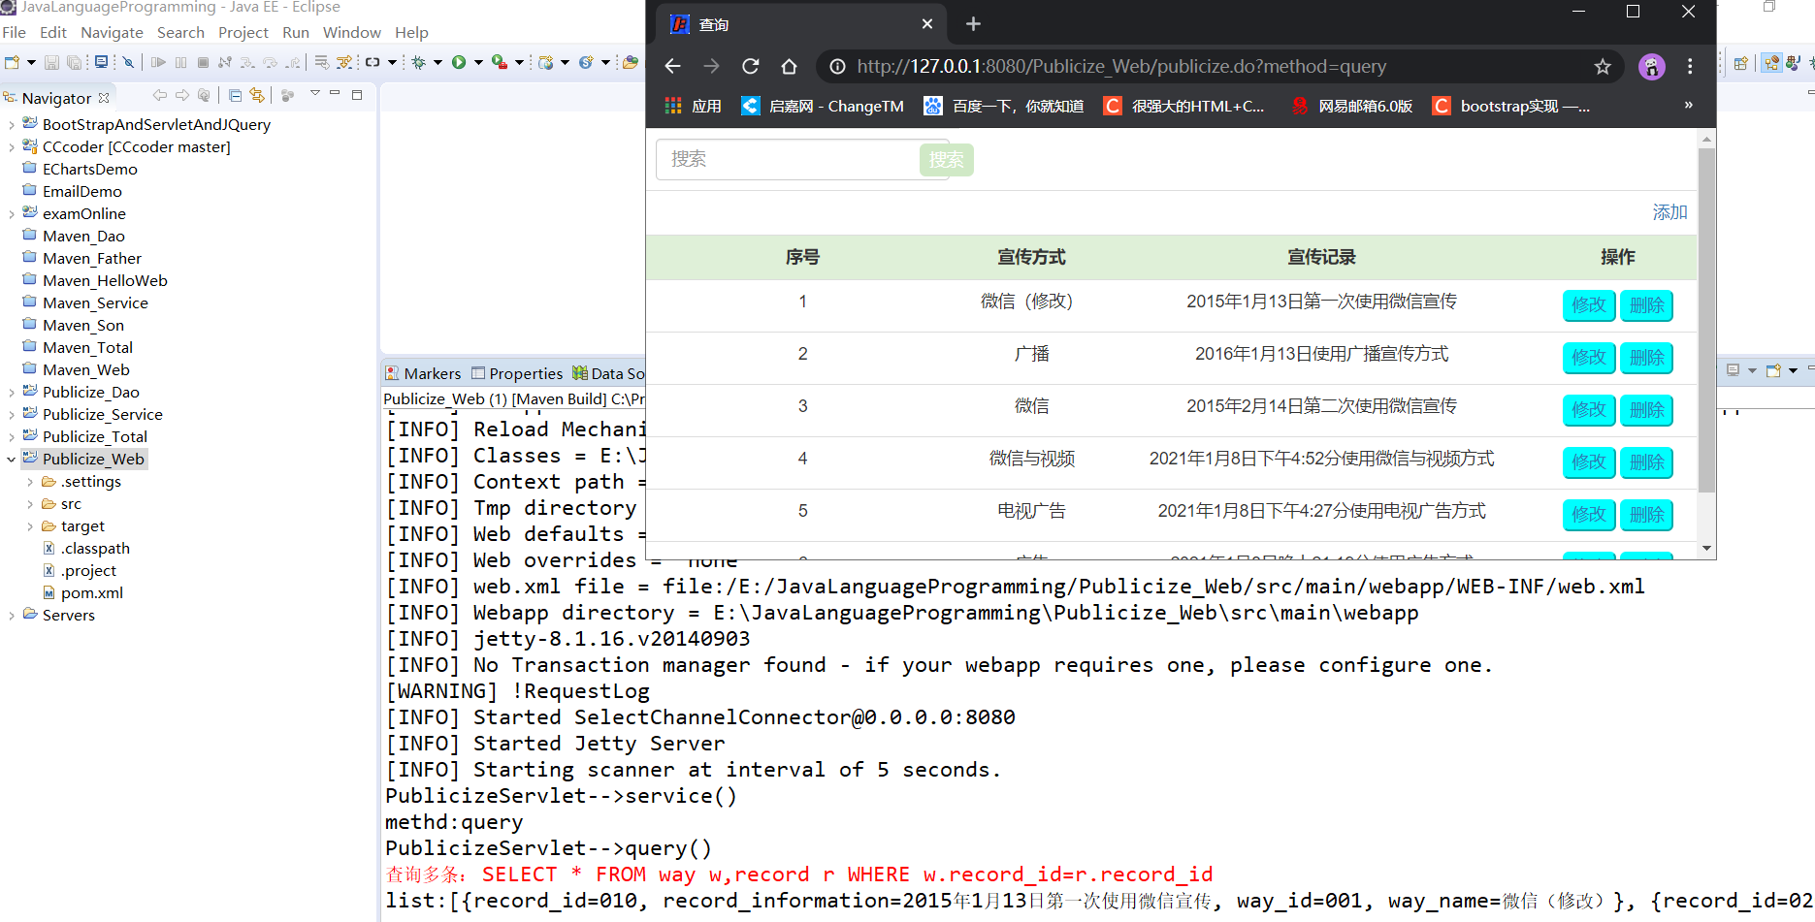
Task: Open the 应用 apps bookmark
Action: click(693, 106)
